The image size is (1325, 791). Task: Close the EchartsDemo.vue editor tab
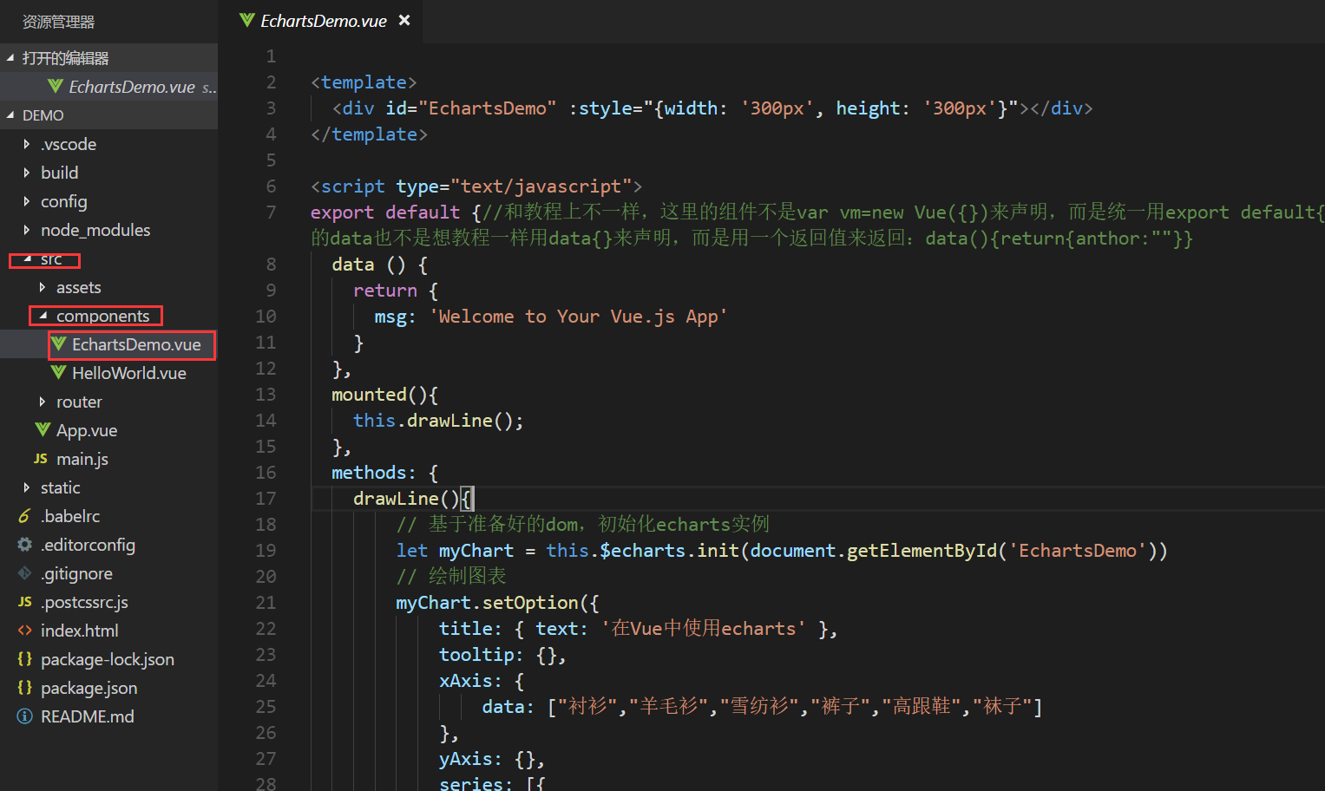(x=404, y=20)
